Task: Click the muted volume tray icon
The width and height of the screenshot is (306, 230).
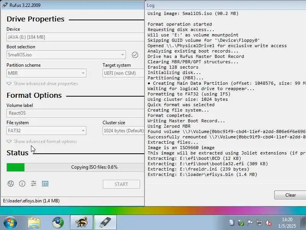Action: click(269, 223)
